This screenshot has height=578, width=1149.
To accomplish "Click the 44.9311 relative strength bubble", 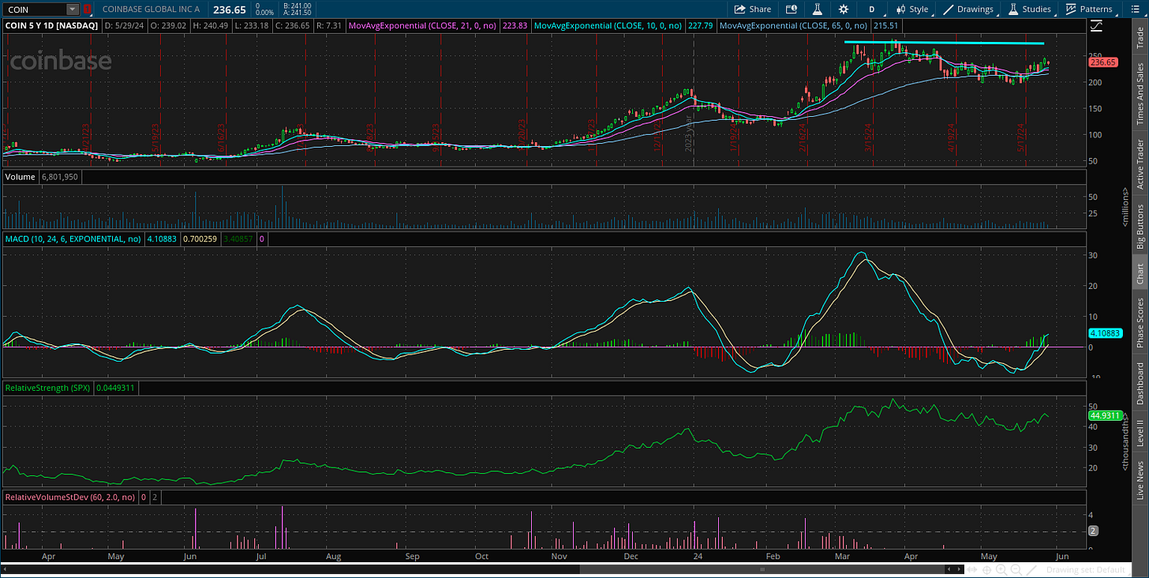I will (x=1105, y=415).
